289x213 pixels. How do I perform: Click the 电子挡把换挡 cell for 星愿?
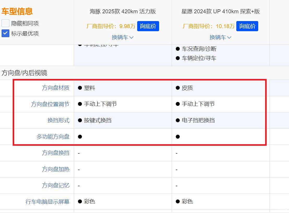[198, 120]
